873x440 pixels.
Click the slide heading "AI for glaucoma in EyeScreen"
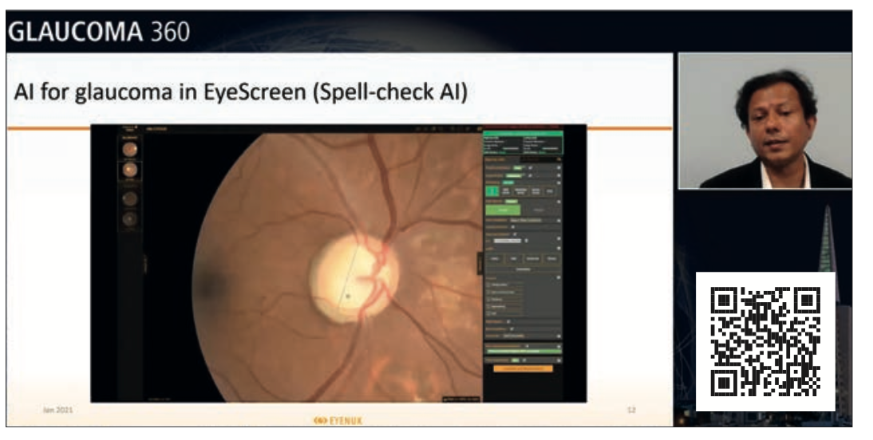point(160,92)
